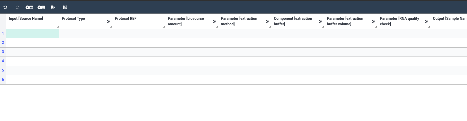
Task: Click the add row icon
Action: coord(41,7)
